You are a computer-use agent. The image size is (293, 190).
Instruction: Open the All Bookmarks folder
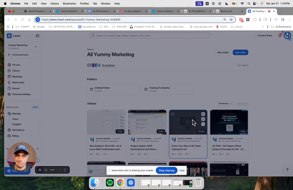[x=281, y=27]
